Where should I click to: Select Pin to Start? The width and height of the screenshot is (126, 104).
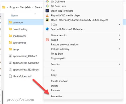tap(57, 54)
